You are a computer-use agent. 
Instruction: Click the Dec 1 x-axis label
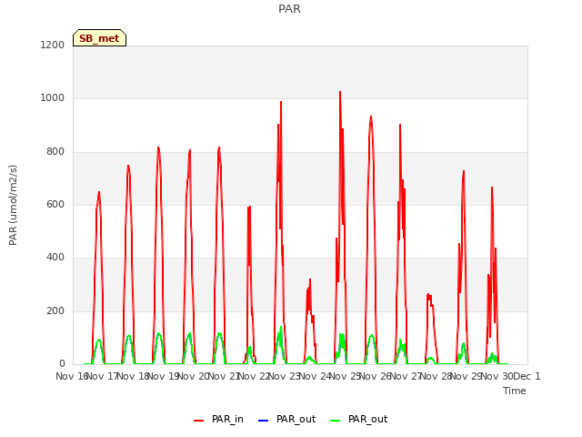click(x=527, y=376)
